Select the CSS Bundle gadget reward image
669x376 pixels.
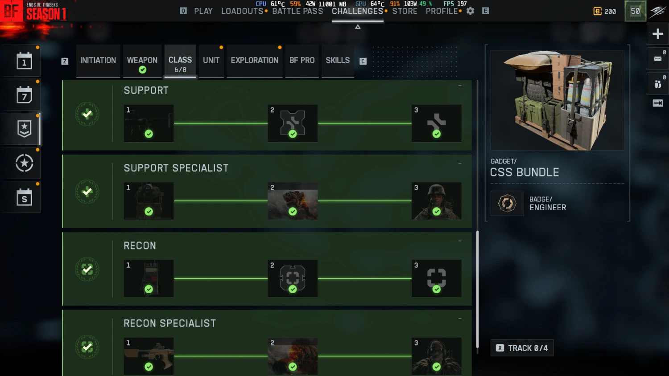coord(557,100)
